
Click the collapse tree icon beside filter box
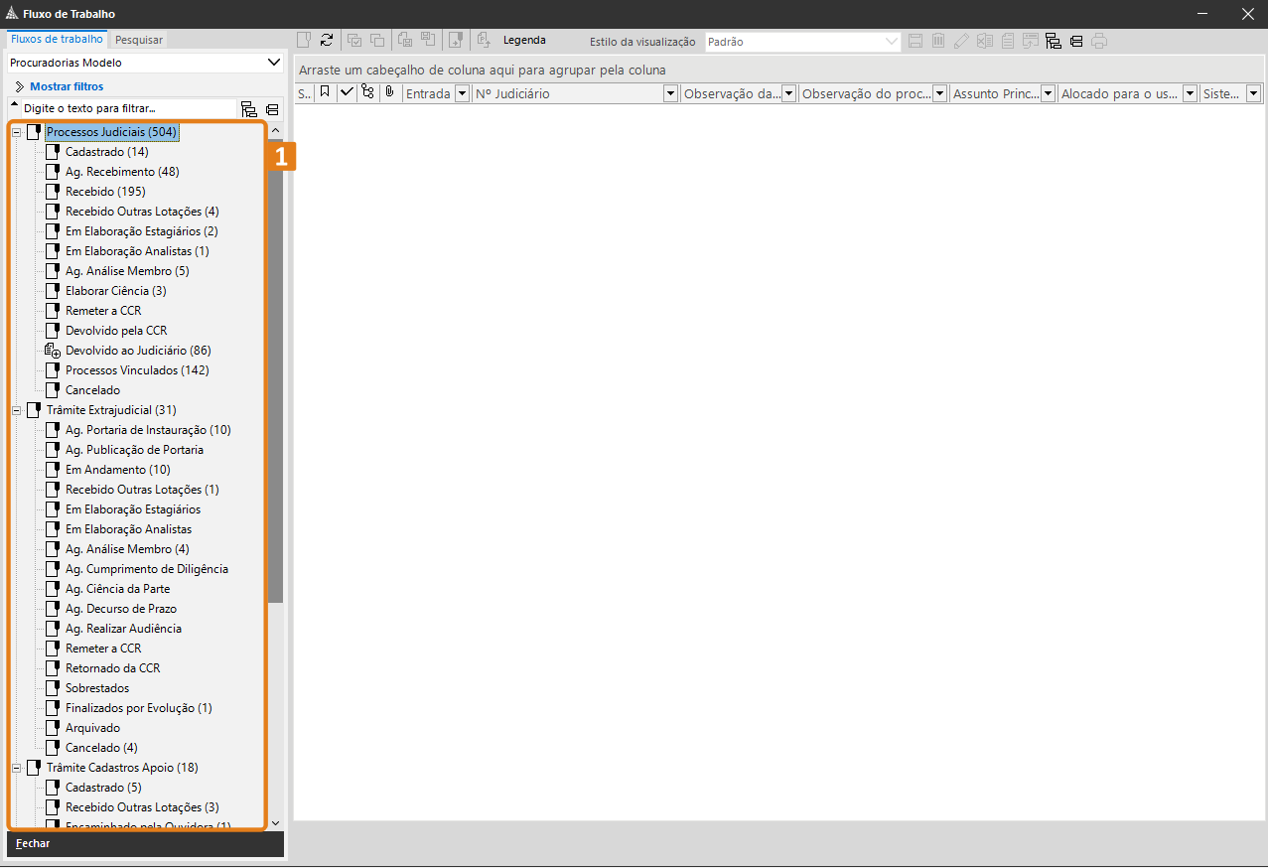[272, 109]
